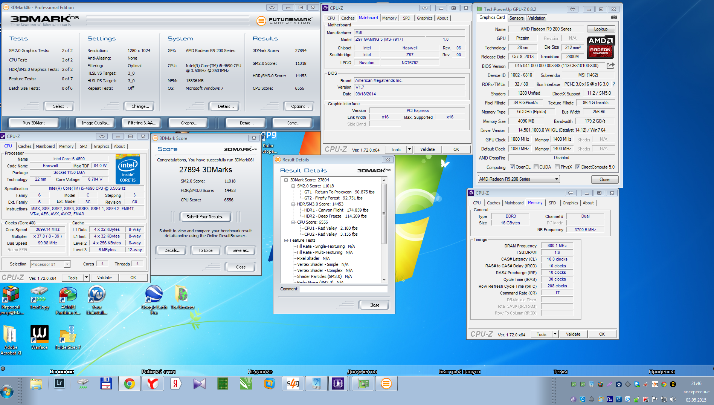This screenshot has height=405, width=714.
Task: Collapse the 3DMark Score tree node
Action: click(286, 180)
